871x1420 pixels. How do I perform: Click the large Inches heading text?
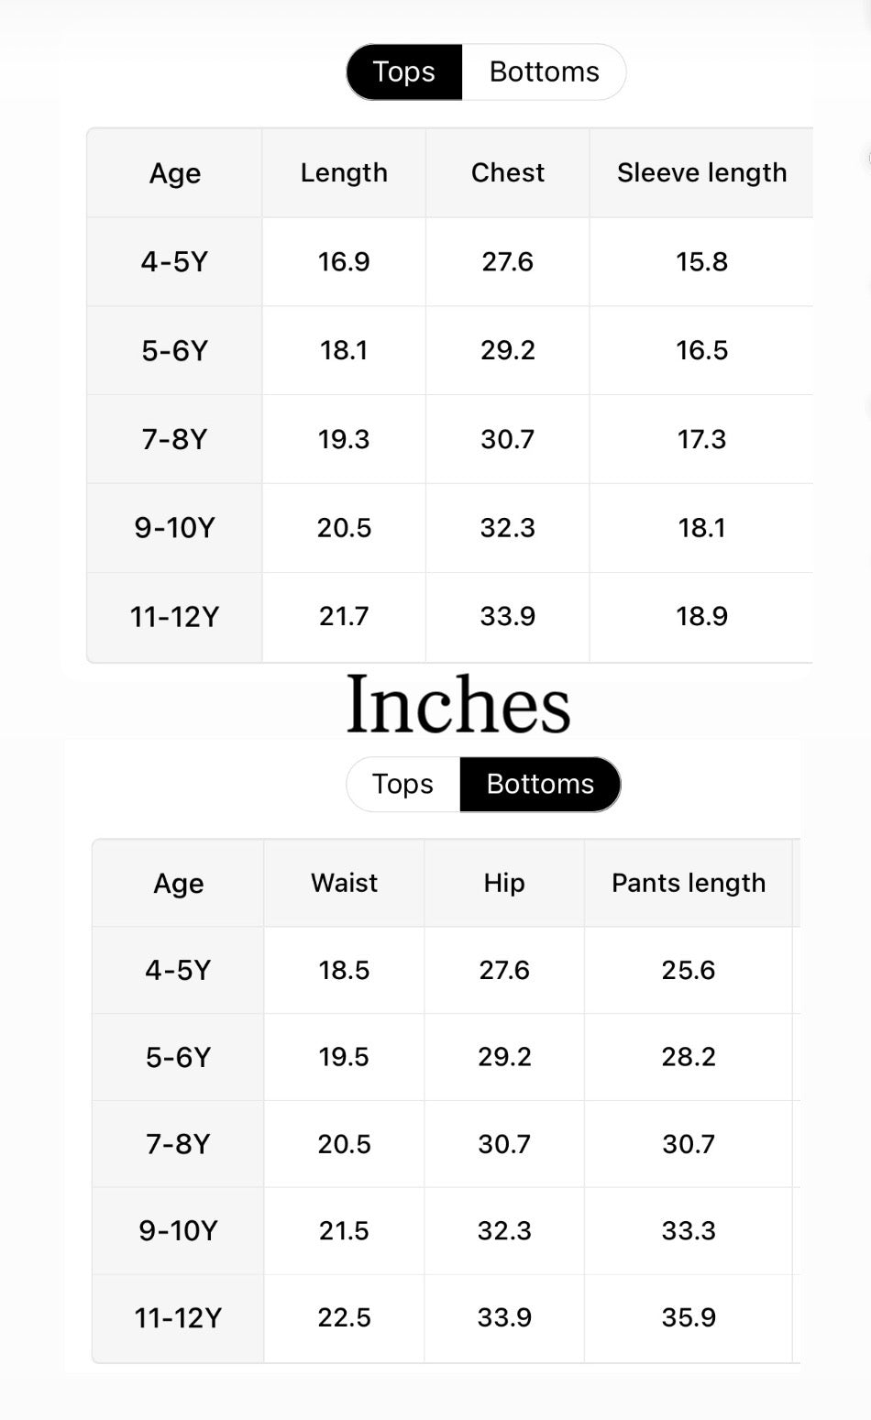pos(458,705)
